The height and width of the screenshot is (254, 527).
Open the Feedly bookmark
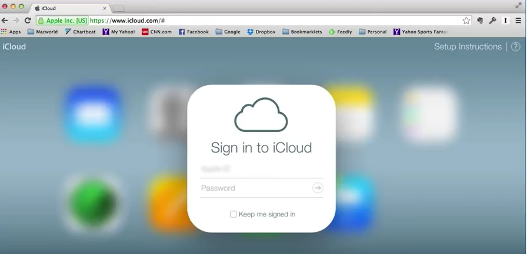tap(340, 32)
